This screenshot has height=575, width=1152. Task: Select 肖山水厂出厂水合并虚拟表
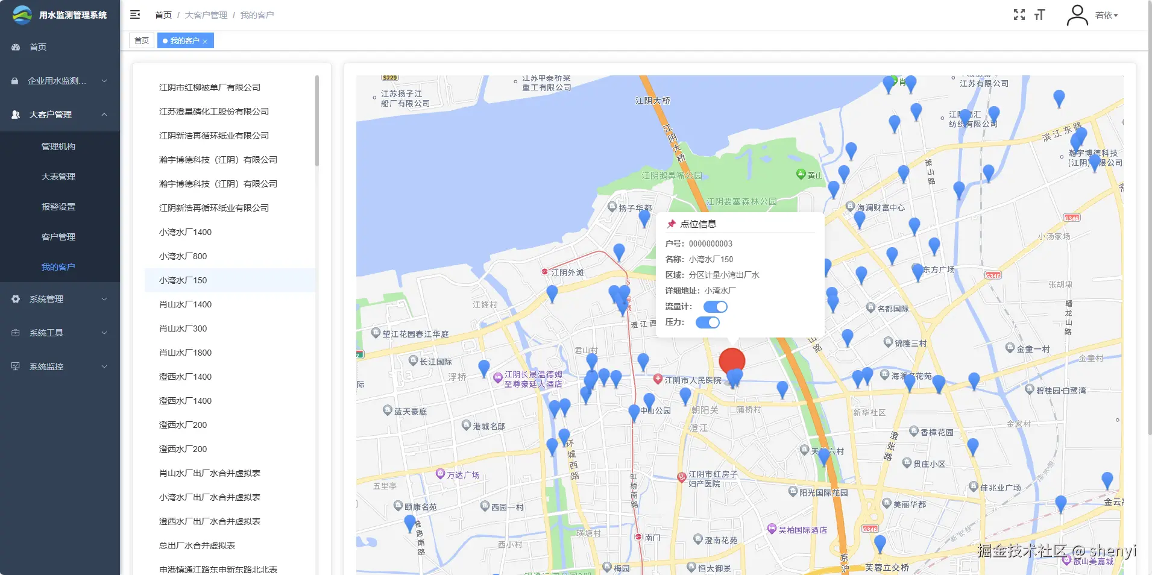[230, 473]
